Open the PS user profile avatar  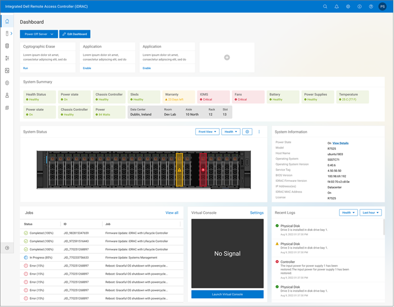point(383,7)
